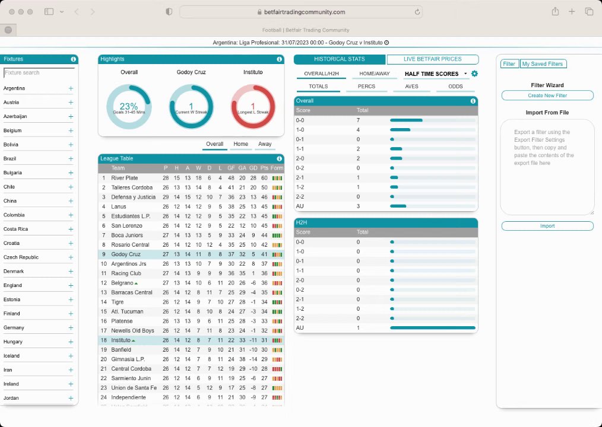This screenshot has width=602, height=427.
Task: Go forward with Safari forward arrow
Action: point(93,12)
